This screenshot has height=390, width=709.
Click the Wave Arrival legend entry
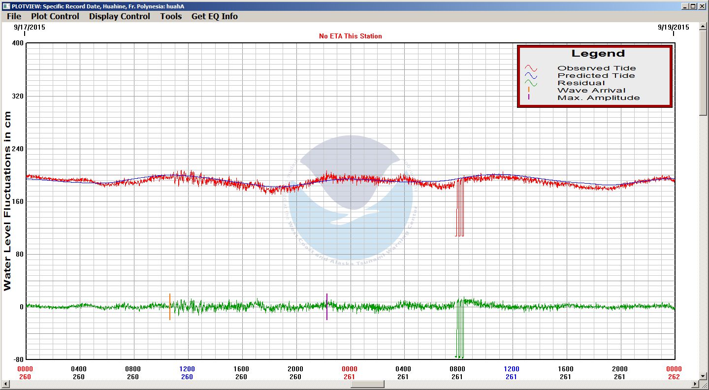tap(591, 91)
